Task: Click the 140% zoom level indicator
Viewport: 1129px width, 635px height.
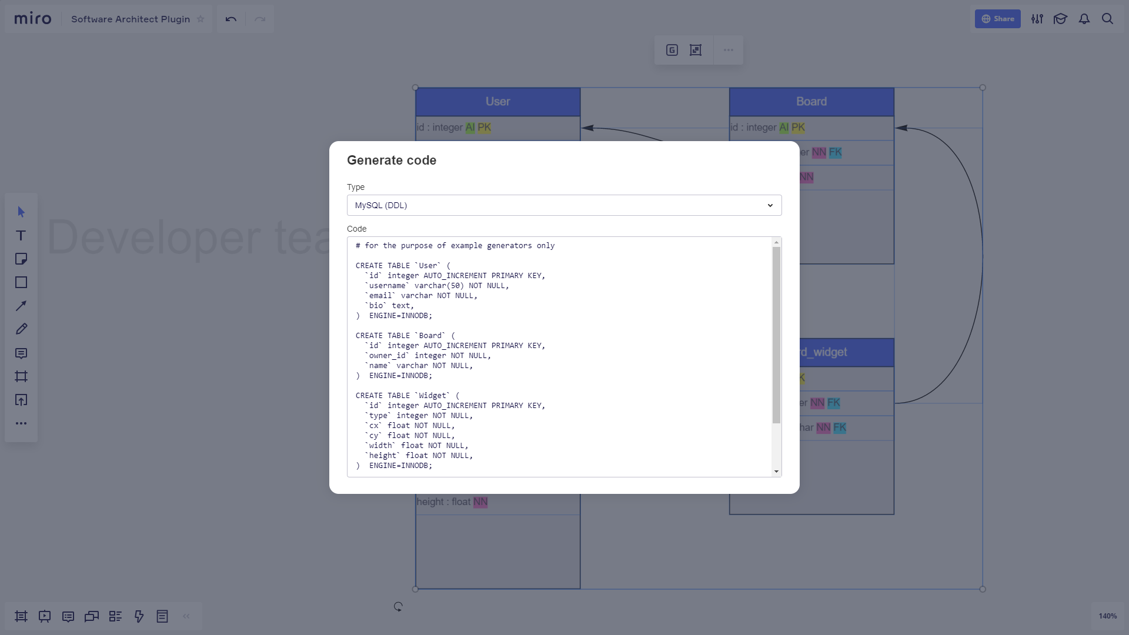Action: [1107, 616]
